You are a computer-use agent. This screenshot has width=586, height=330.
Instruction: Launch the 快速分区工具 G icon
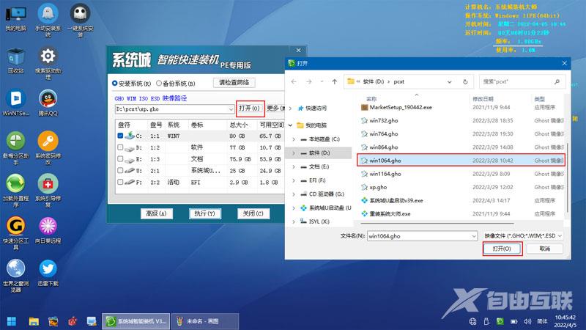click(15, 232)
